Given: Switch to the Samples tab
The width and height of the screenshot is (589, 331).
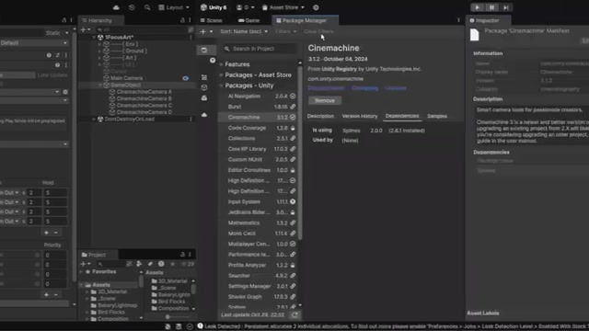Looking at the screenshot, I should coord(437,117).
